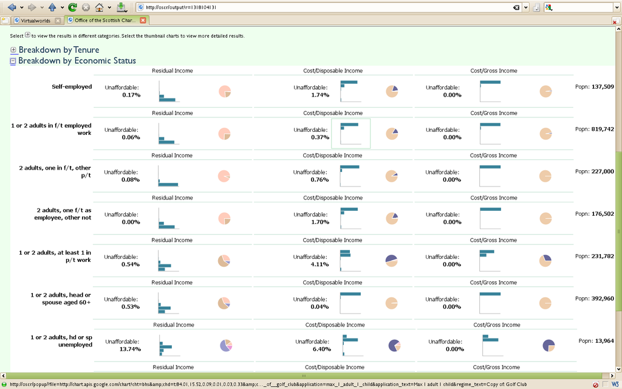Viewport: 622px width, 389px height.
Task: Open the downloads toolbar icon
Action: 121,7
